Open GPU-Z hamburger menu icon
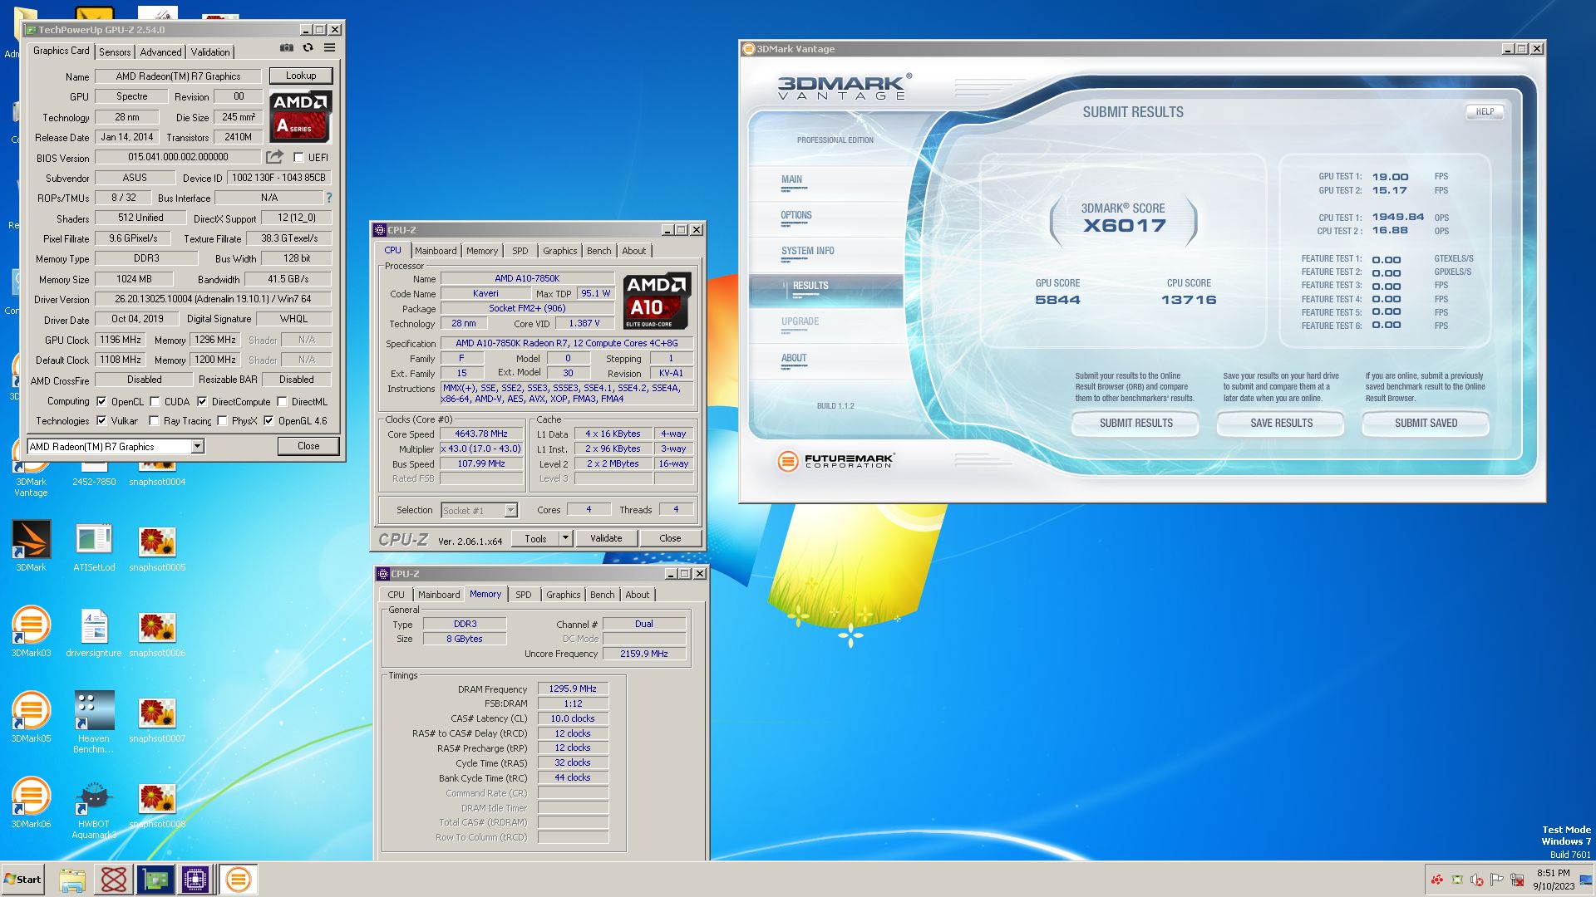 (329, 48)
